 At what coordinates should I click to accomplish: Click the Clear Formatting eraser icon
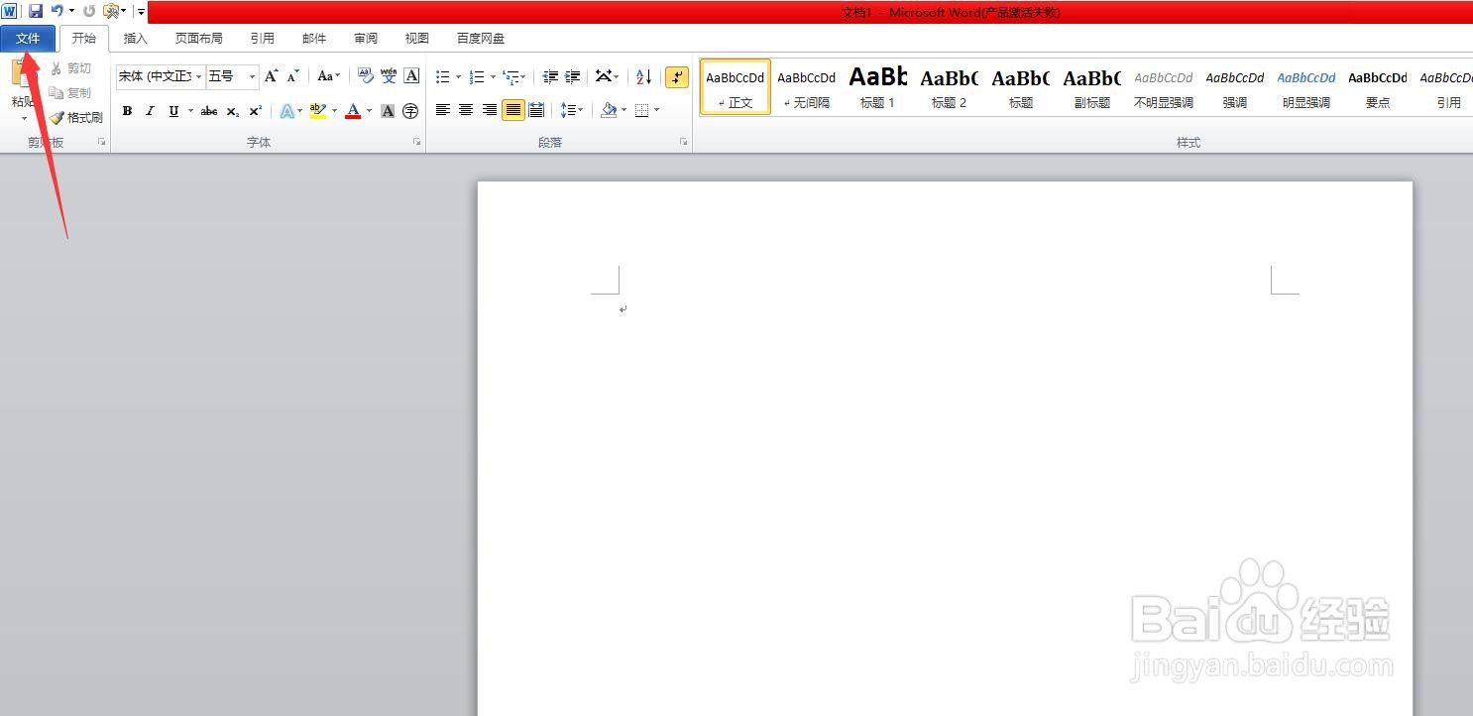(366, 76)
